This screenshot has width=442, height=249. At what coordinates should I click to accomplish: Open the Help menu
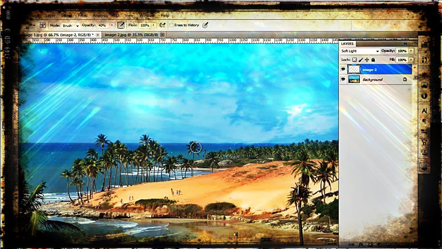[x=165, y=16]
